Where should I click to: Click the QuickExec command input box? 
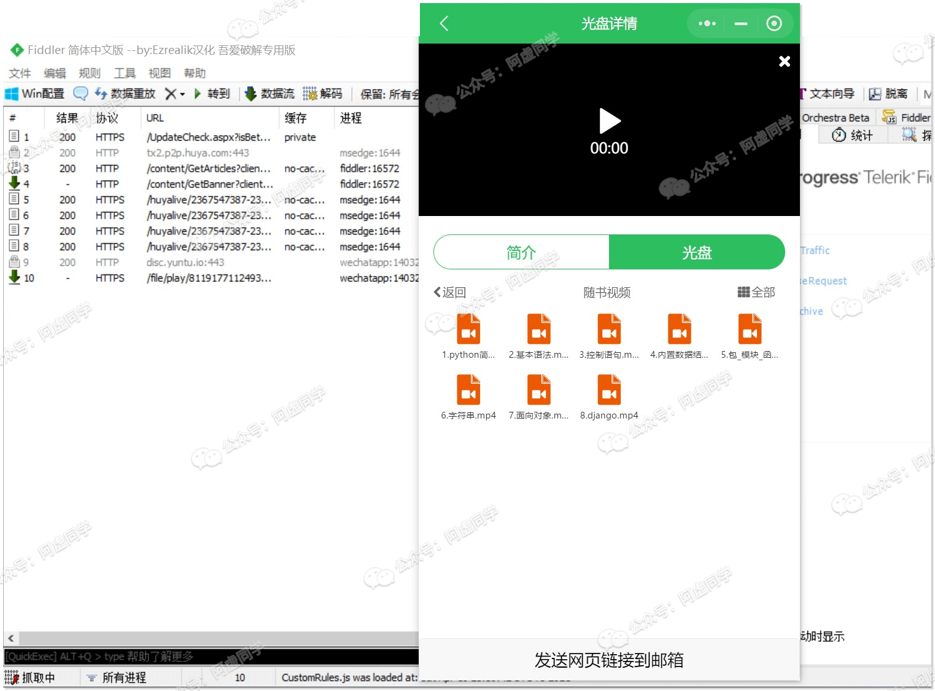pyautogui.click(x=211, y=657)
